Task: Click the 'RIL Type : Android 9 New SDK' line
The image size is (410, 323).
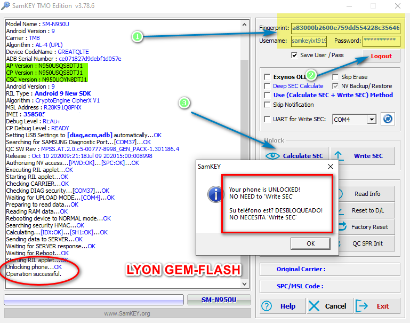Action: 49,94
